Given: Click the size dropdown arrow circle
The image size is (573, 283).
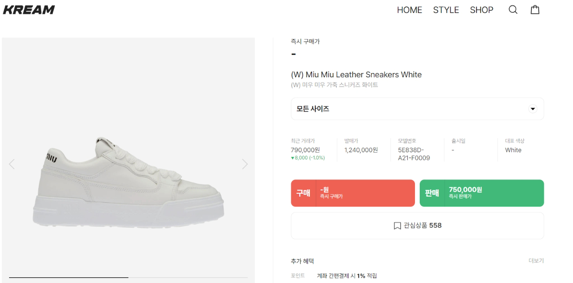Looking at the screenshot, I should point(533,109).
